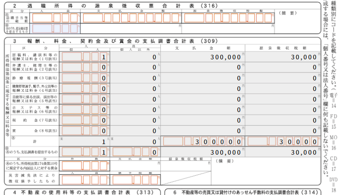Click the 個人以外 value 0 in the 契約金 row
Screen dimensions: 339x195
pyautogui.click(x=154, y=120)
